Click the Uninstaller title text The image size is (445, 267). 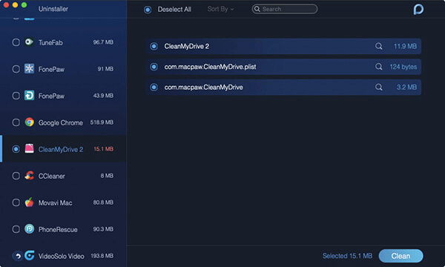[x=53, y=9]
